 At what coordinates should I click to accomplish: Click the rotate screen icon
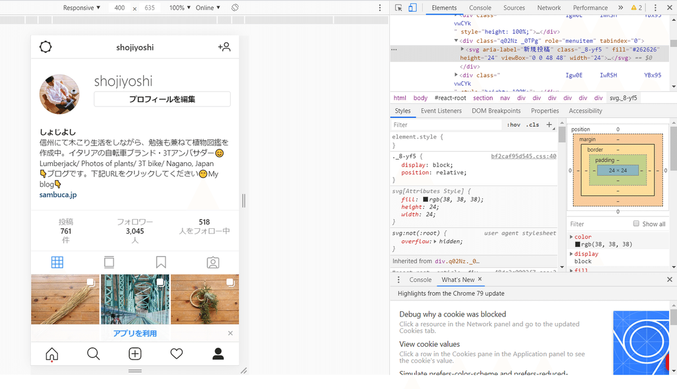(x=235, y=8)
